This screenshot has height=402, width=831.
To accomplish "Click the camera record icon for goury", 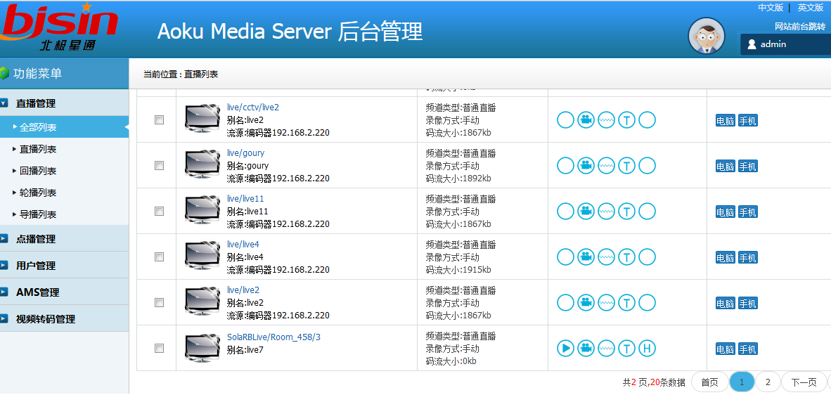I will [x=586, y=166].
